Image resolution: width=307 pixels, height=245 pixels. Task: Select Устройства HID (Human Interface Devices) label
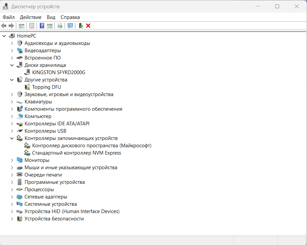point(72,211)
